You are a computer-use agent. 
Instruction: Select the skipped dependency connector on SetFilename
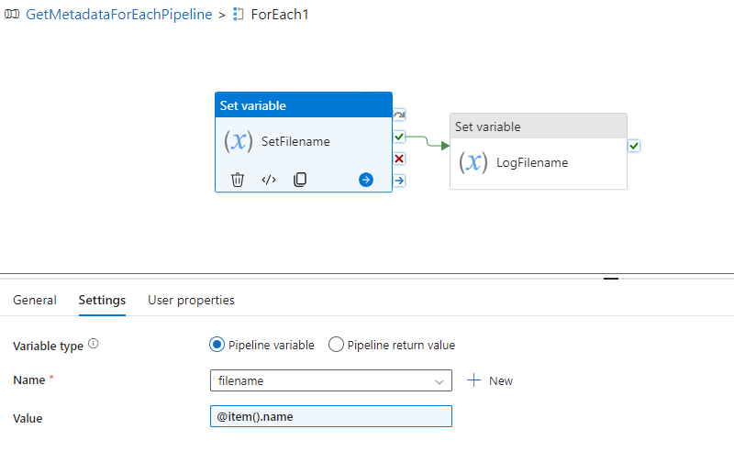click(x=399, y=115)
